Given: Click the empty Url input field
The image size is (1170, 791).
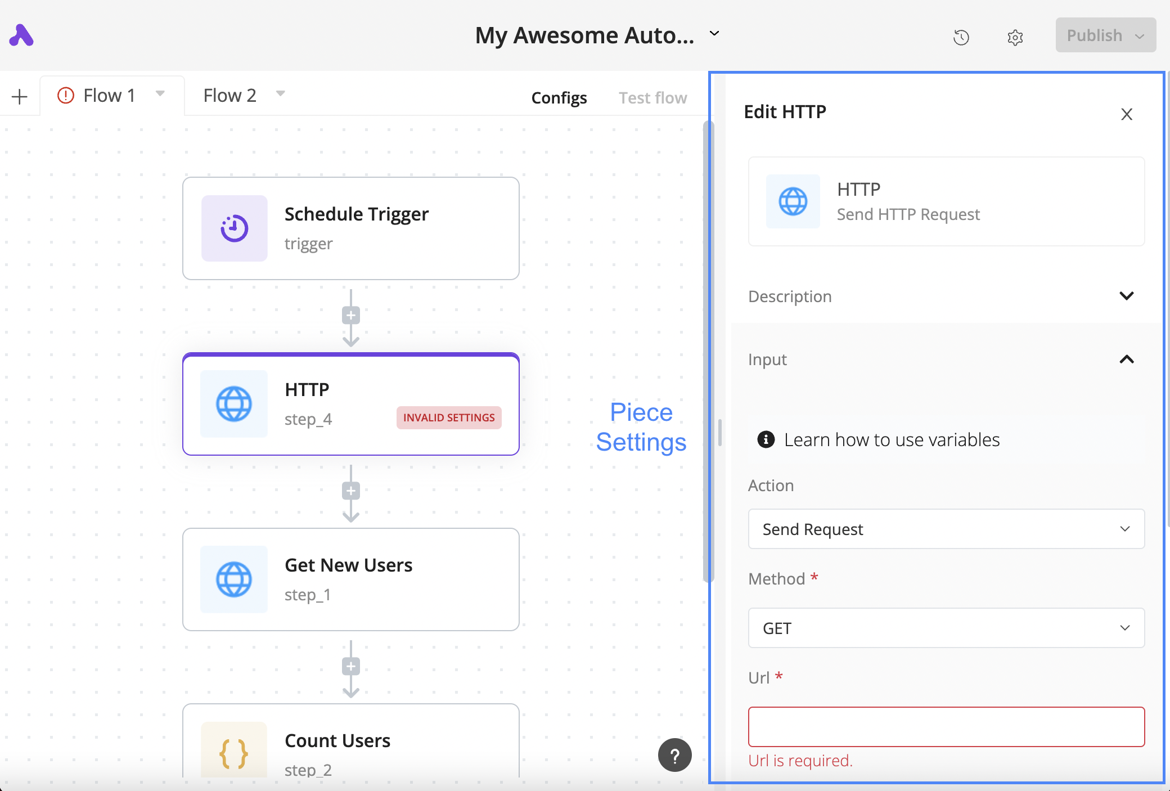Looking at the screenshot, I should click(946, 726).
